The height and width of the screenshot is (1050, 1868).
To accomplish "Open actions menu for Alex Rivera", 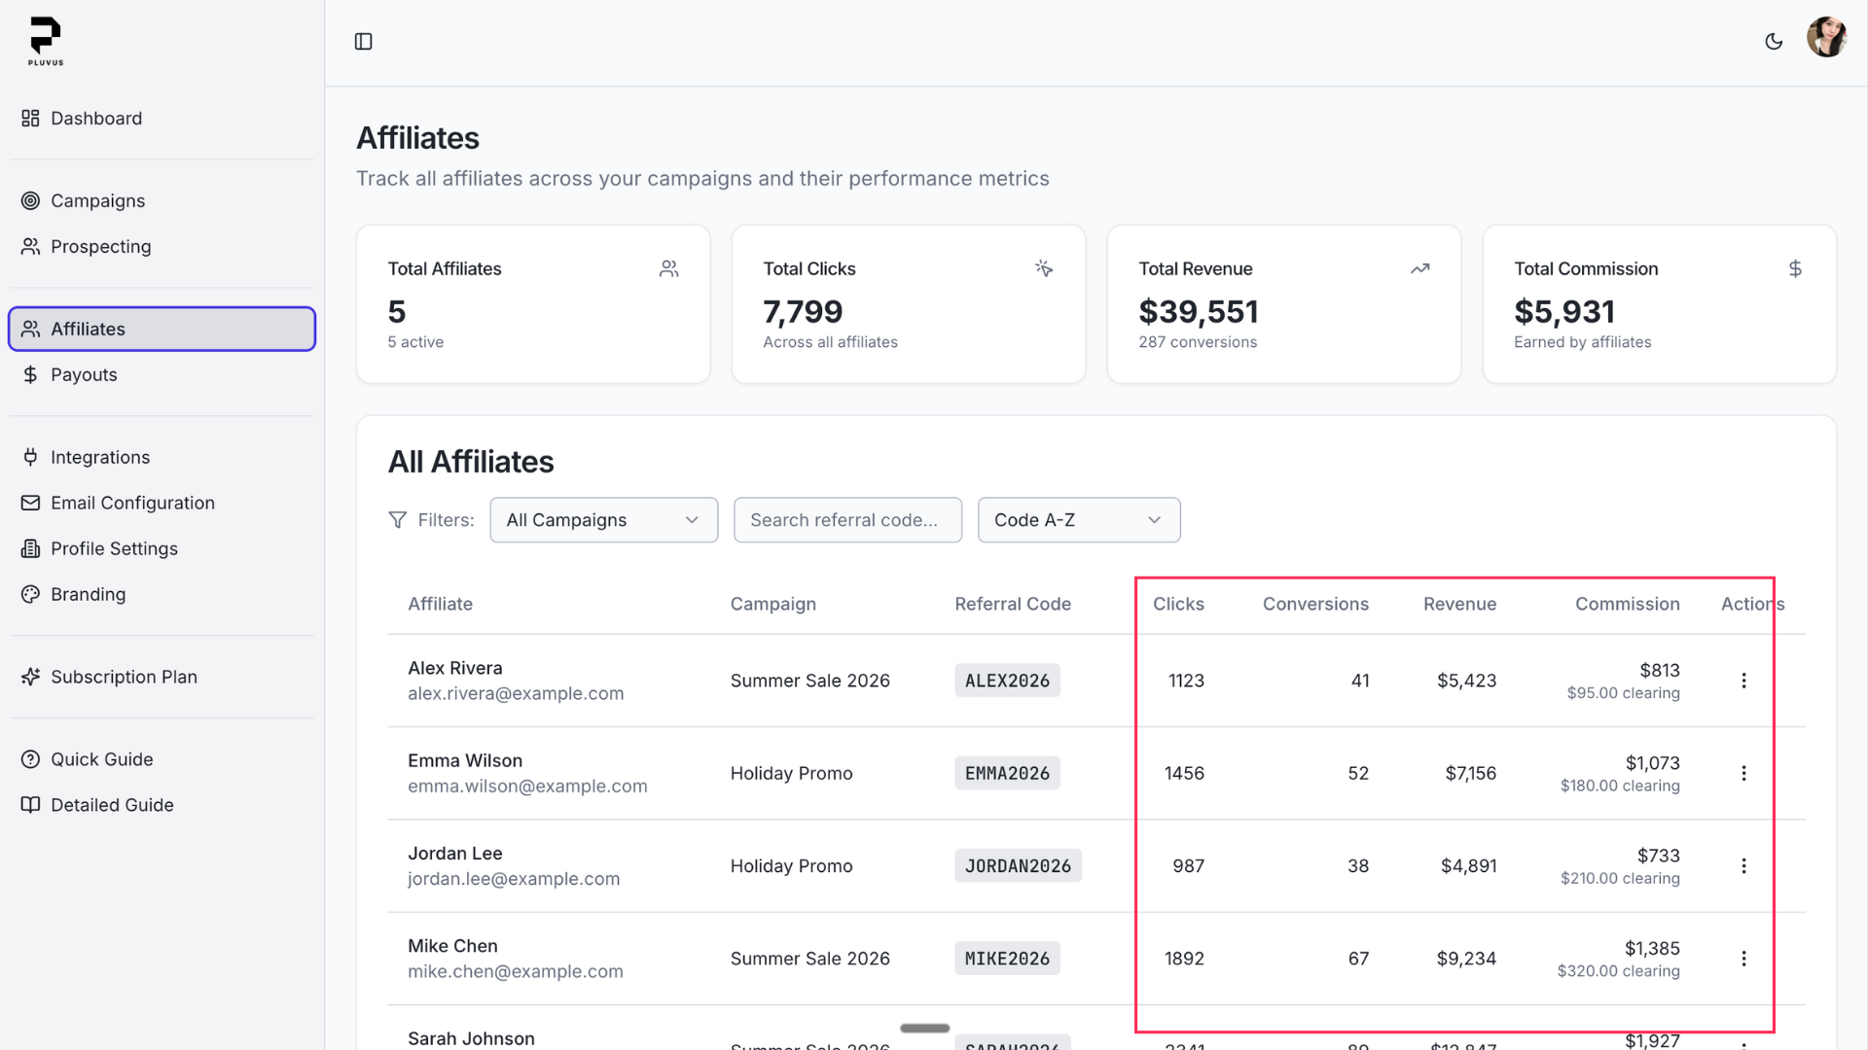I will pos(1743,682).
